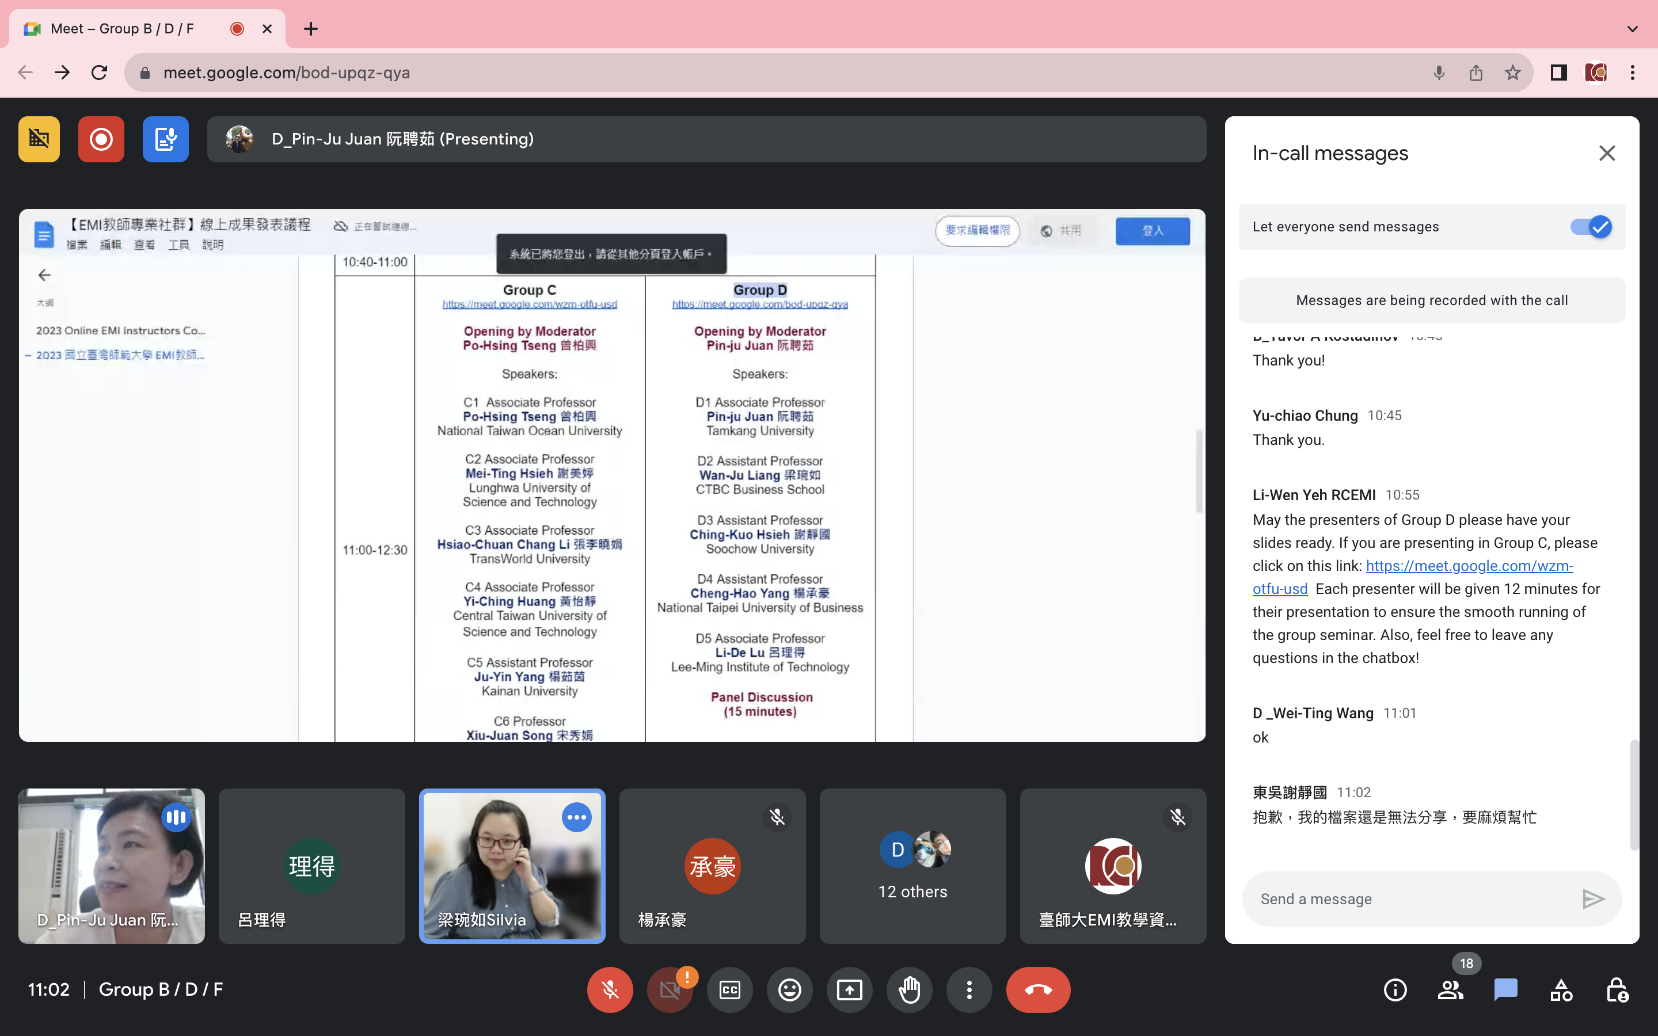
Task: Click the Chrome profile avatar
Action: coord(1596,73)
